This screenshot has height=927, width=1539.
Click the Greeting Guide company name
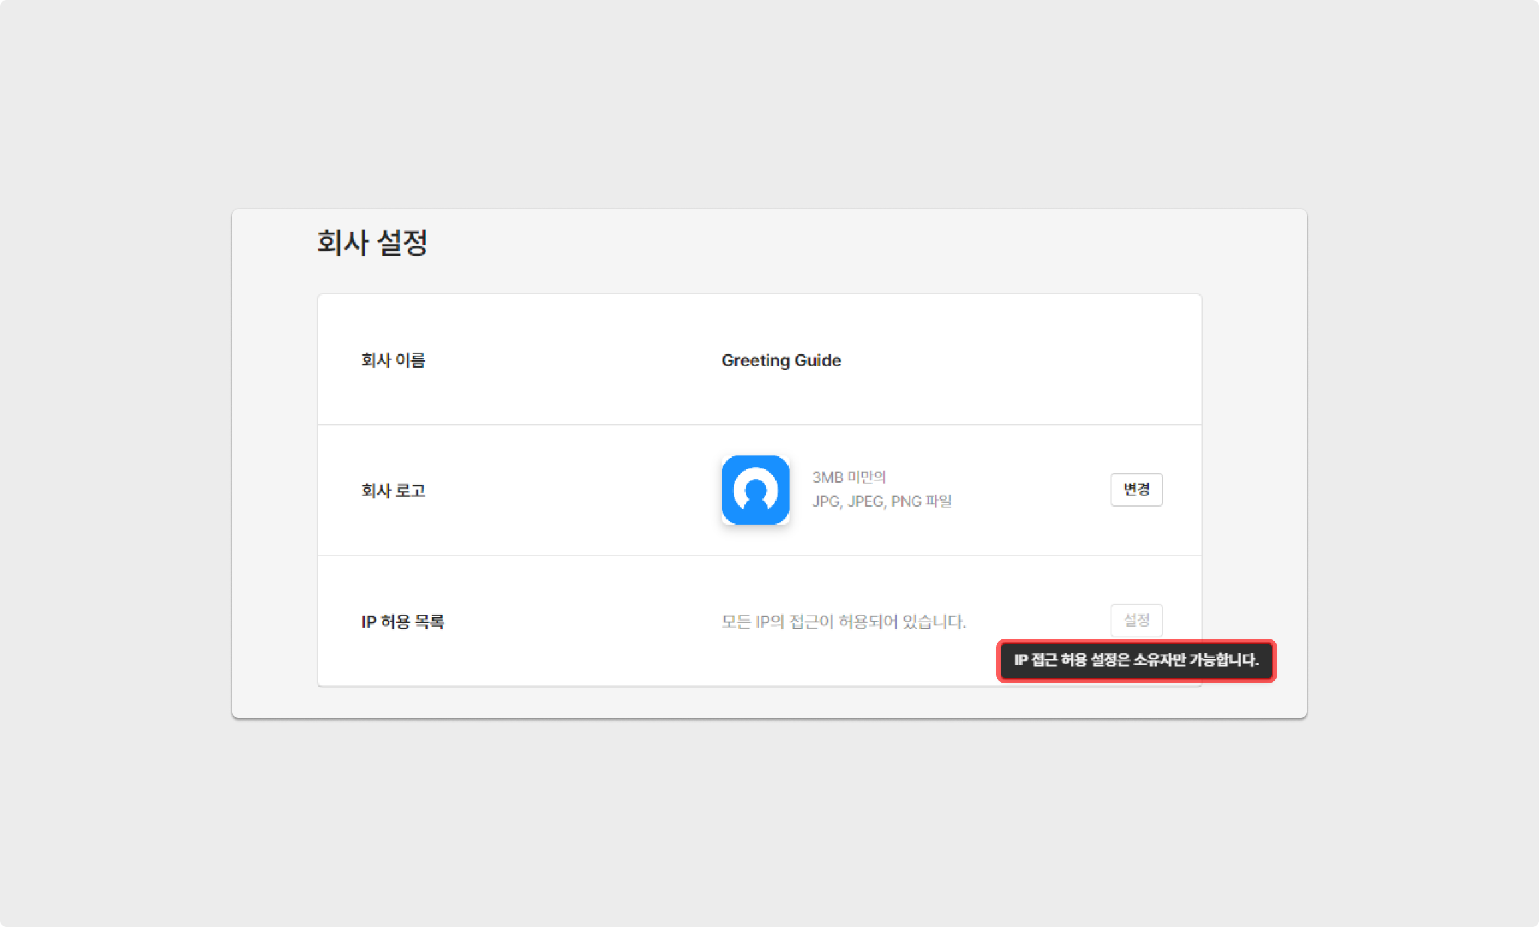[x=781, y=360]
